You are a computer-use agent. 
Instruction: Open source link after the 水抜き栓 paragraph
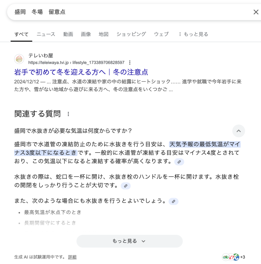point(126,186)
